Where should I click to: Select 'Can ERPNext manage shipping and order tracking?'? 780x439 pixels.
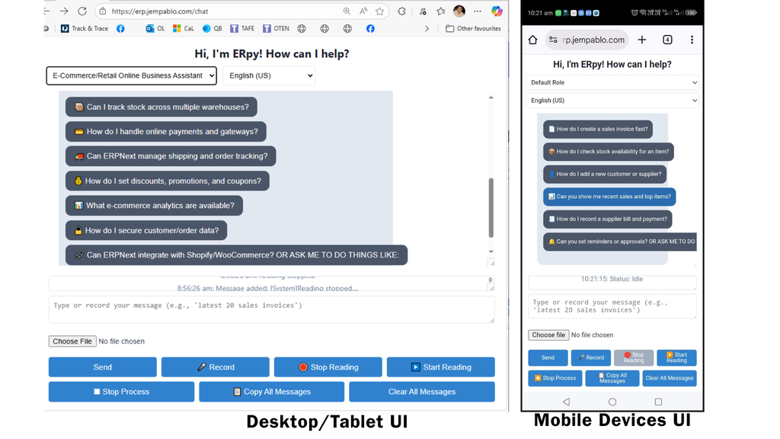click(x=171, y=156)
